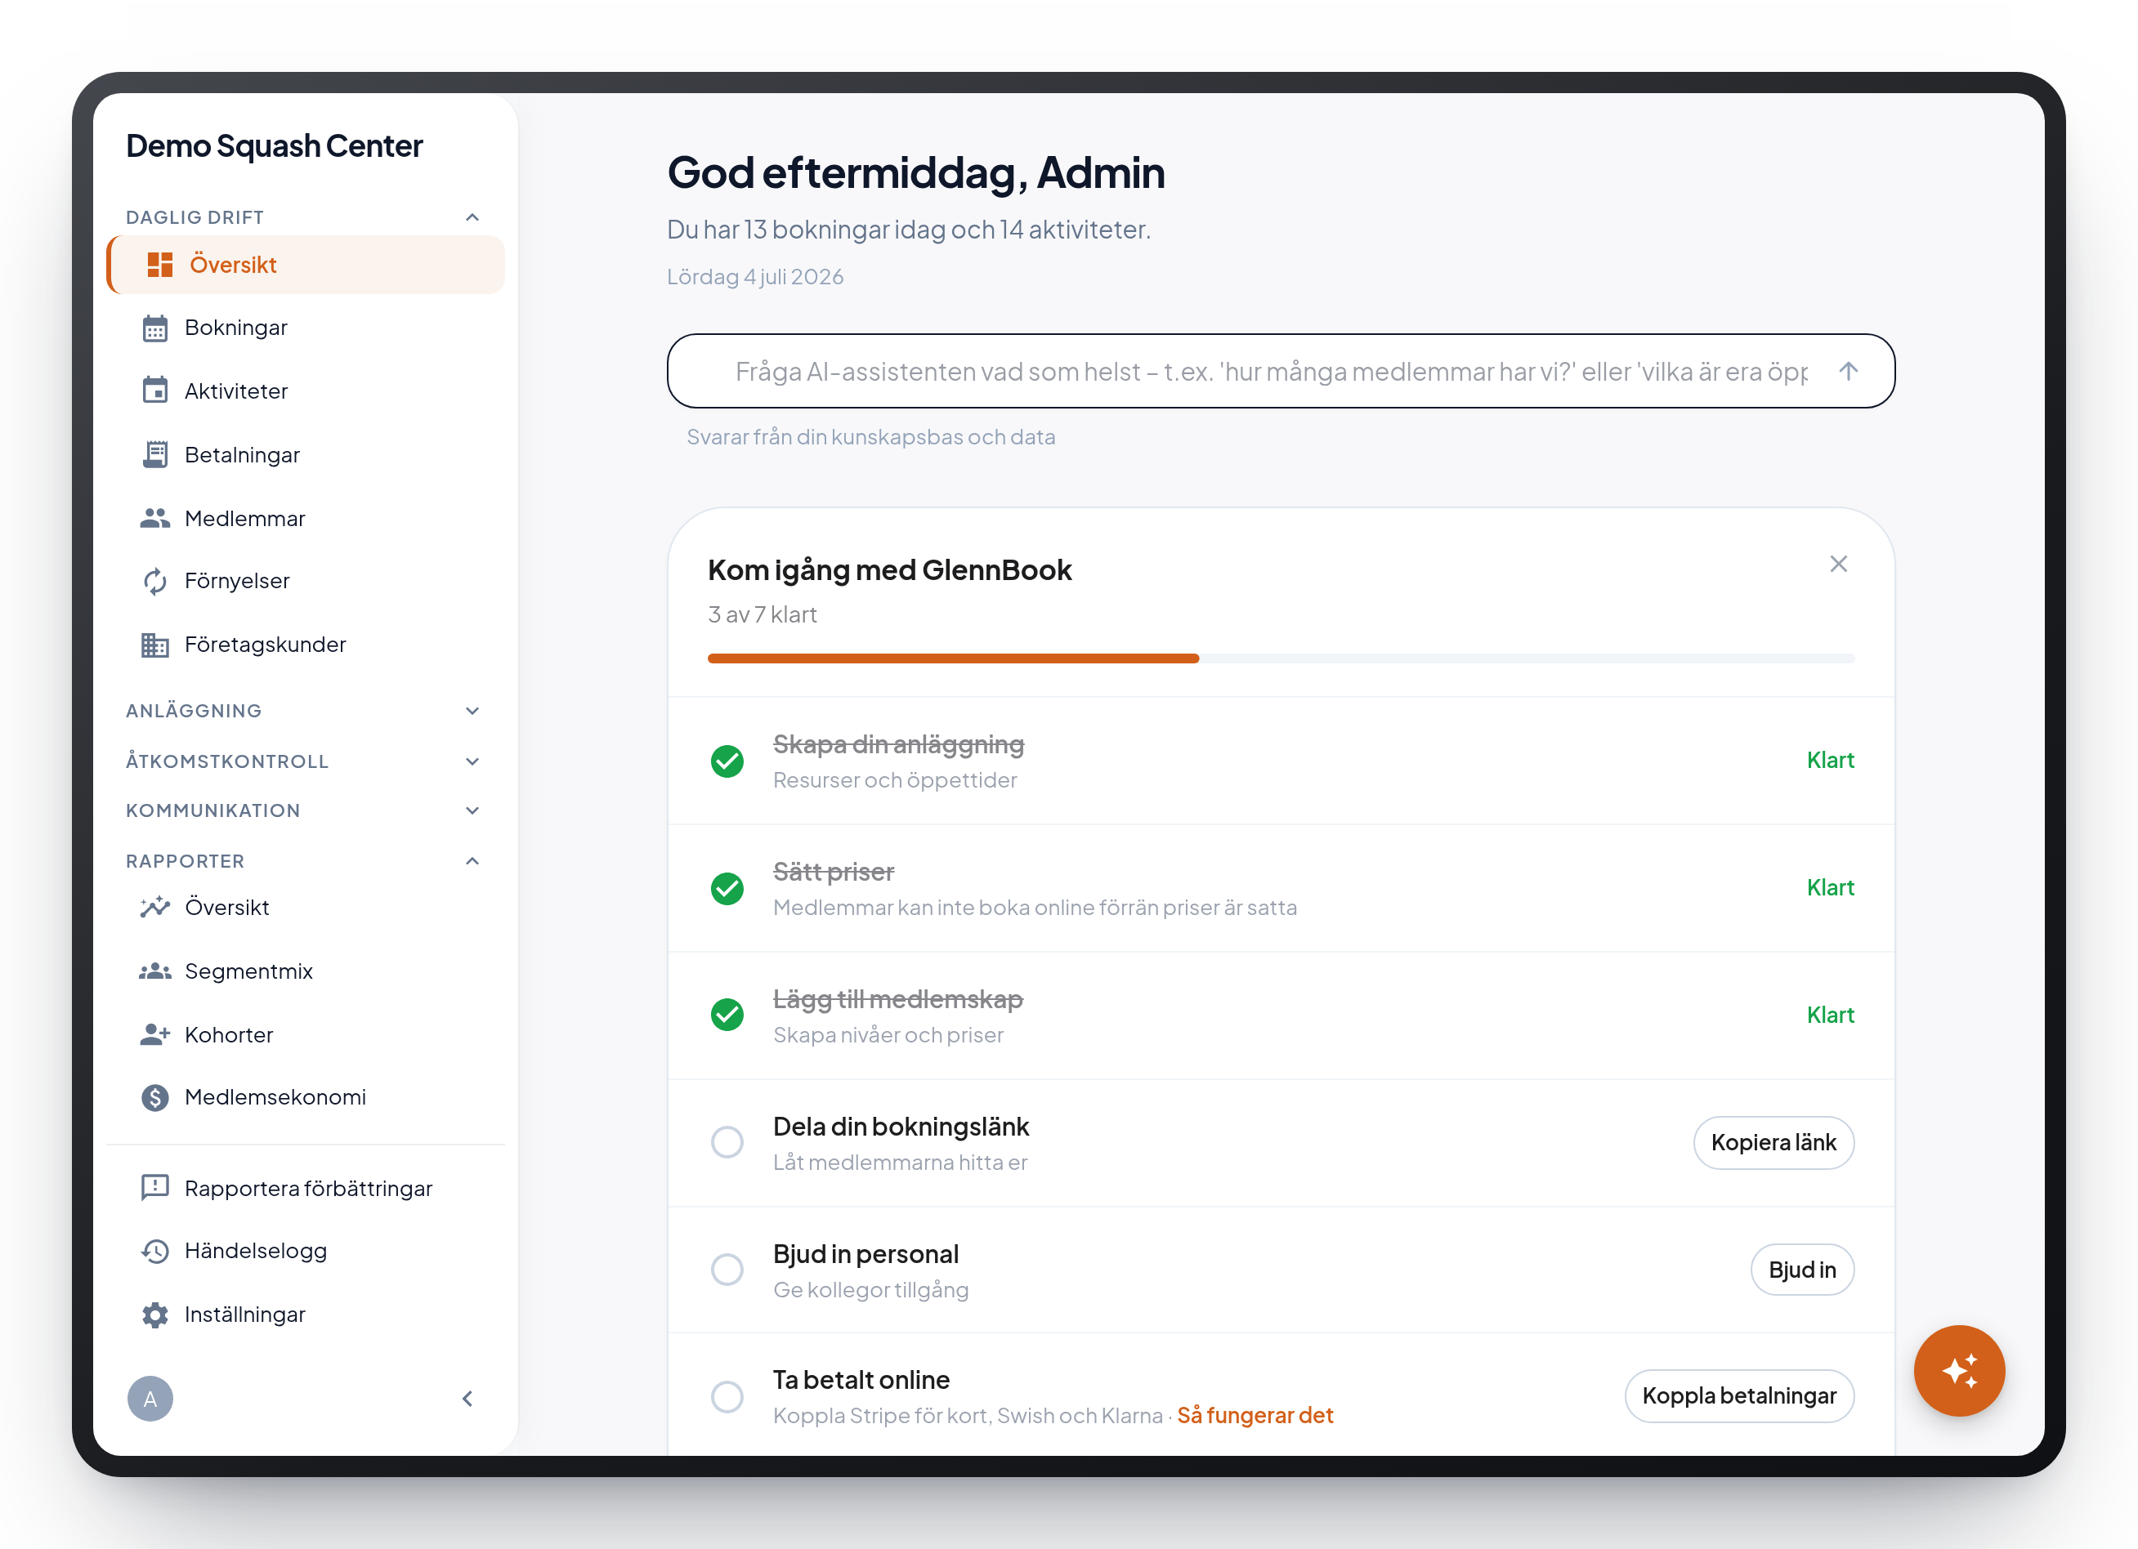Image resolution: width=2138 pixels, height=1549 pixels.
Task: Expand the Åtkomstkontroll section chevron
Action: click(x=472, y=761)
